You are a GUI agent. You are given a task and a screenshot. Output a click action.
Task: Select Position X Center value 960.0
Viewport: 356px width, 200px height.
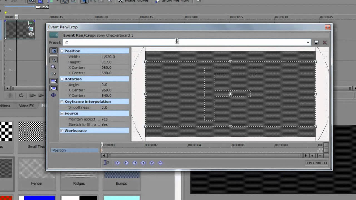pos(106,67)
